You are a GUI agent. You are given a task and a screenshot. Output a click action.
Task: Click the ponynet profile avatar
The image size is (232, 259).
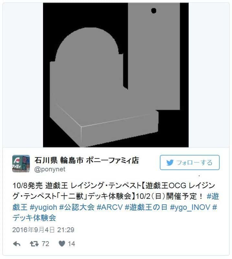pos(21,164)
